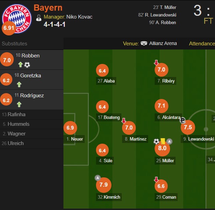Select Rafinha in the substitutes list
This screenshot has width=215, height=210.
[16, 114]
